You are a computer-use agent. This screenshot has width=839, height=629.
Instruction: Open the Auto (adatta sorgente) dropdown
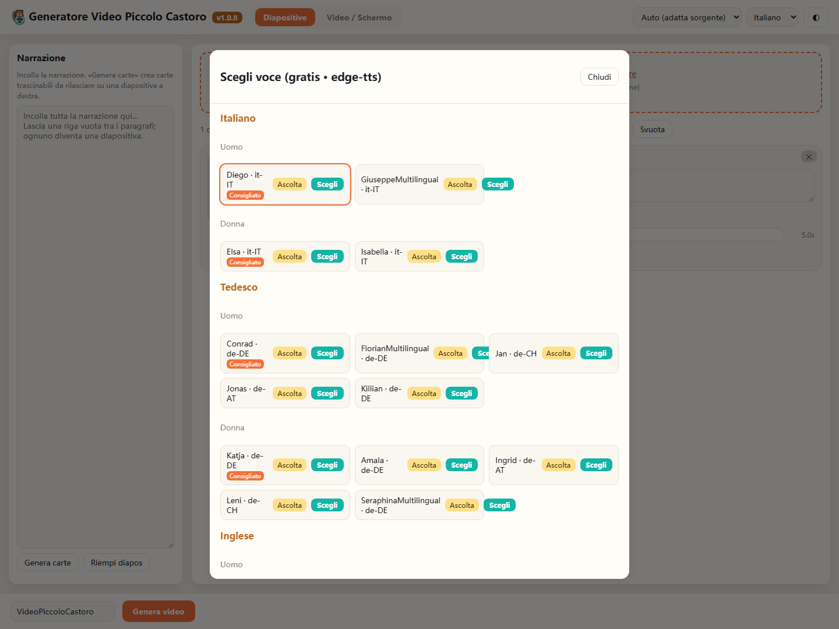point(687,17)
